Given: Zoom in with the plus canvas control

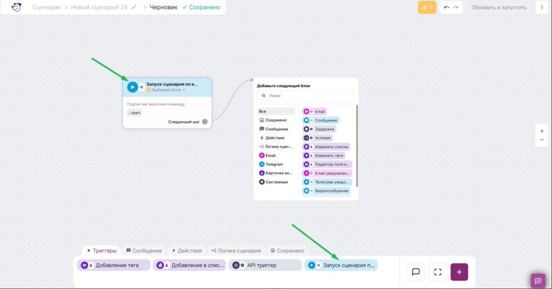Looking at the screenshot, I should point(542,131).
